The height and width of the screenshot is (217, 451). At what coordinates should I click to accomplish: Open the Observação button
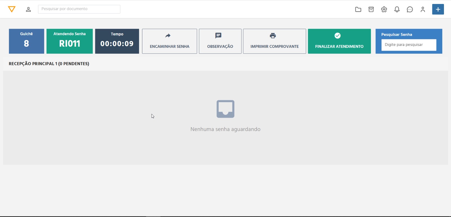[x=220, y=41]
